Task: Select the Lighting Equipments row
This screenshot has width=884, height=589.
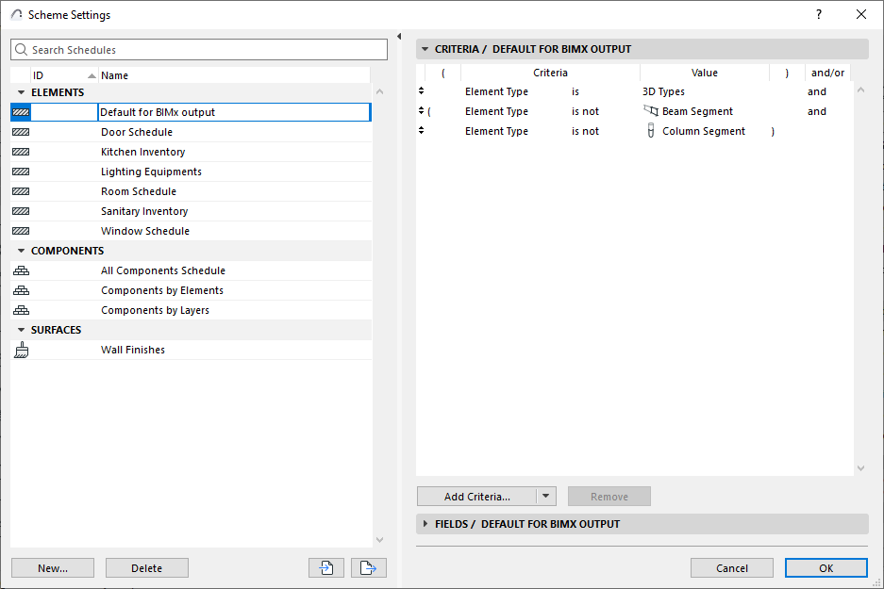Action: click(192, 172)
